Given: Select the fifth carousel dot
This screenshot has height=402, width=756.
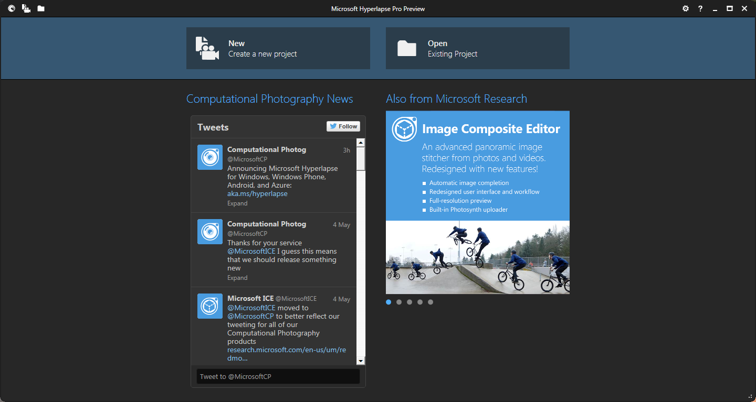Looking at the screenshot, I should (430, 302).
